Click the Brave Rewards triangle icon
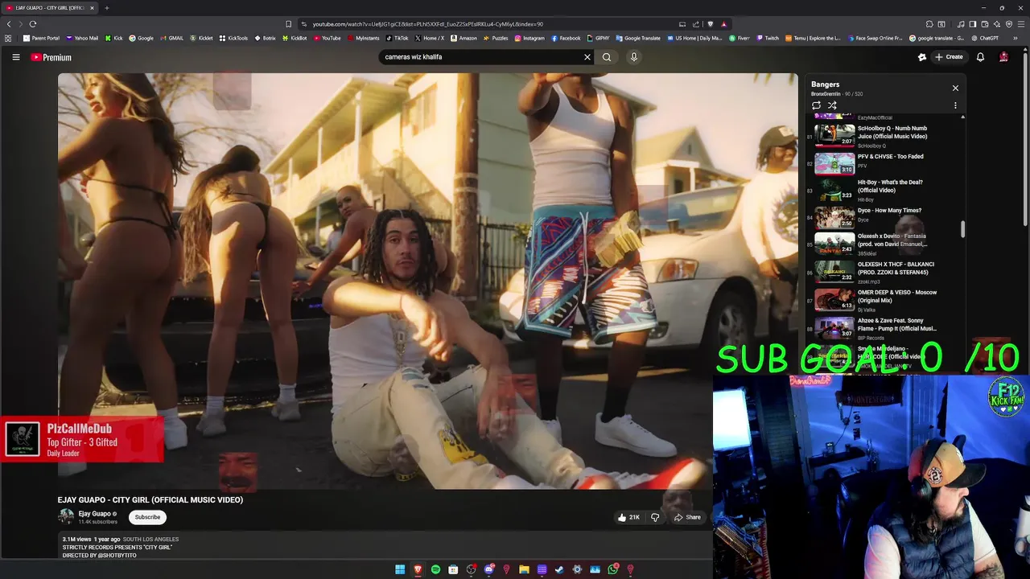The height and width of the screenshot is (579, 1030). coord(723,24)
